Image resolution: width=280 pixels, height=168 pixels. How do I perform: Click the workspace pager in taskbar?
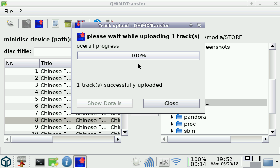(251, 162)
